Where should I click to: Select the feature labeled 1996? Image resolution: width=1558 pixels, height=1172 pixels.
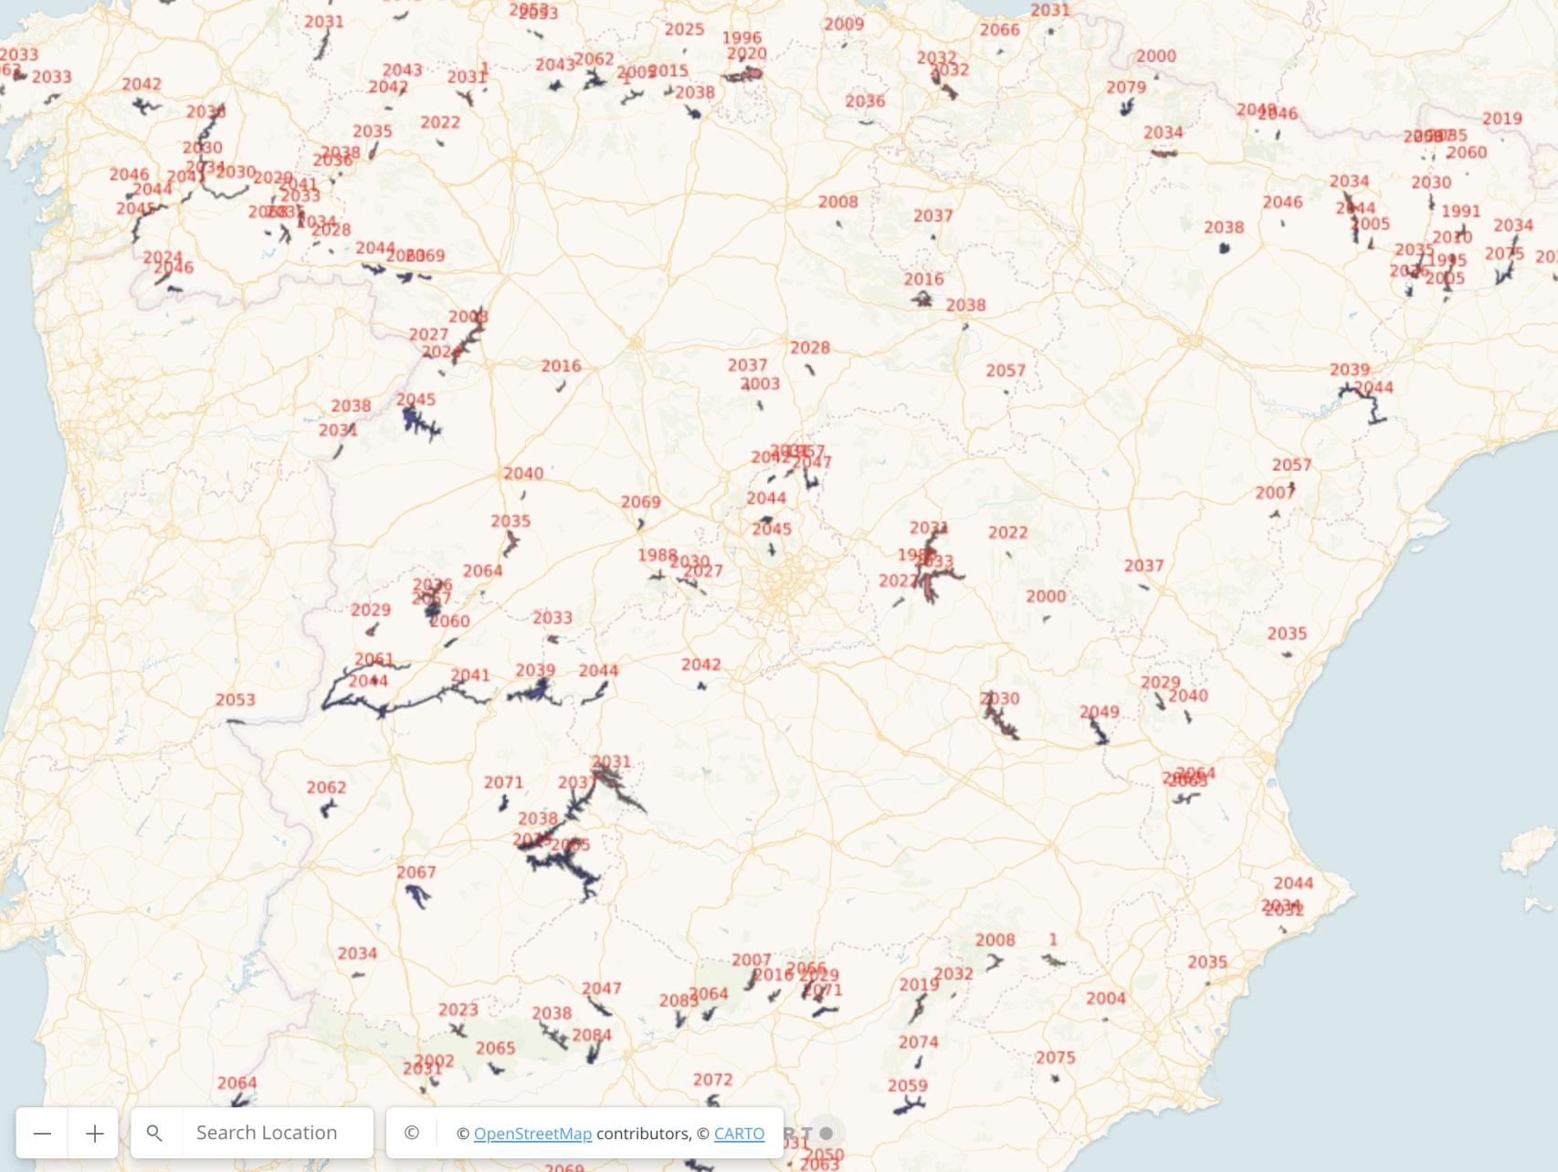[x=741, y=38]
